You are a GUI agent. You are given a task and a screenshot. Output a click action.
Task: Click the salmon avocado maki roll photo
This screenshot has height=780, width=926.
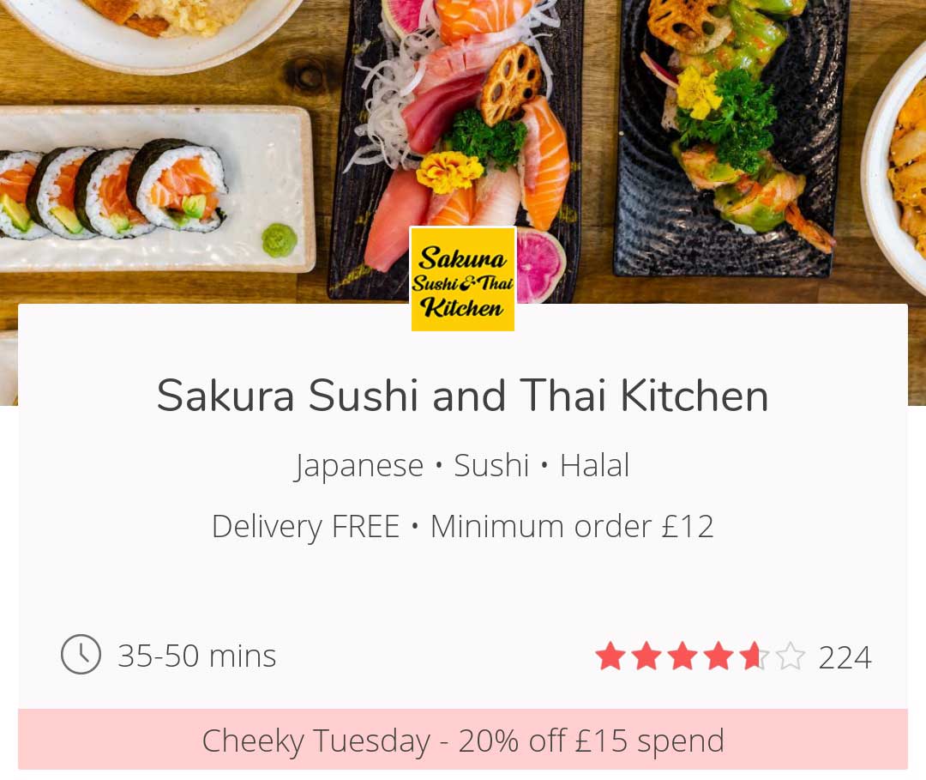(112, 190)
